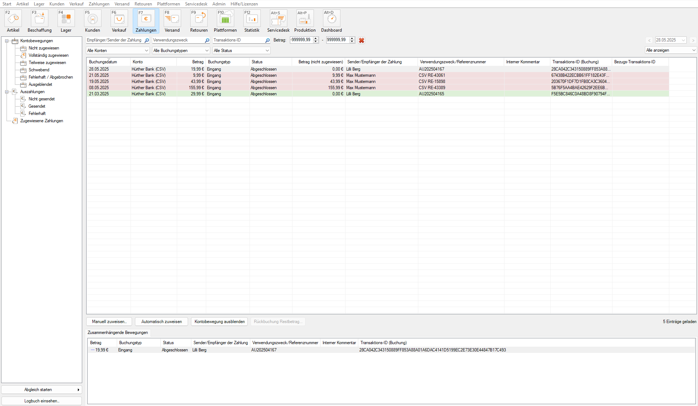Image resolution: width=698 pixels, height=406 pixels.
Task: Open the Versand shipping icon
Action: 172,19
